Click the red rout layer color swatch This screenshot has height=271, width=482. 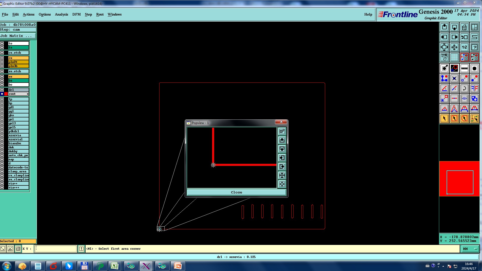coord(6,94)
